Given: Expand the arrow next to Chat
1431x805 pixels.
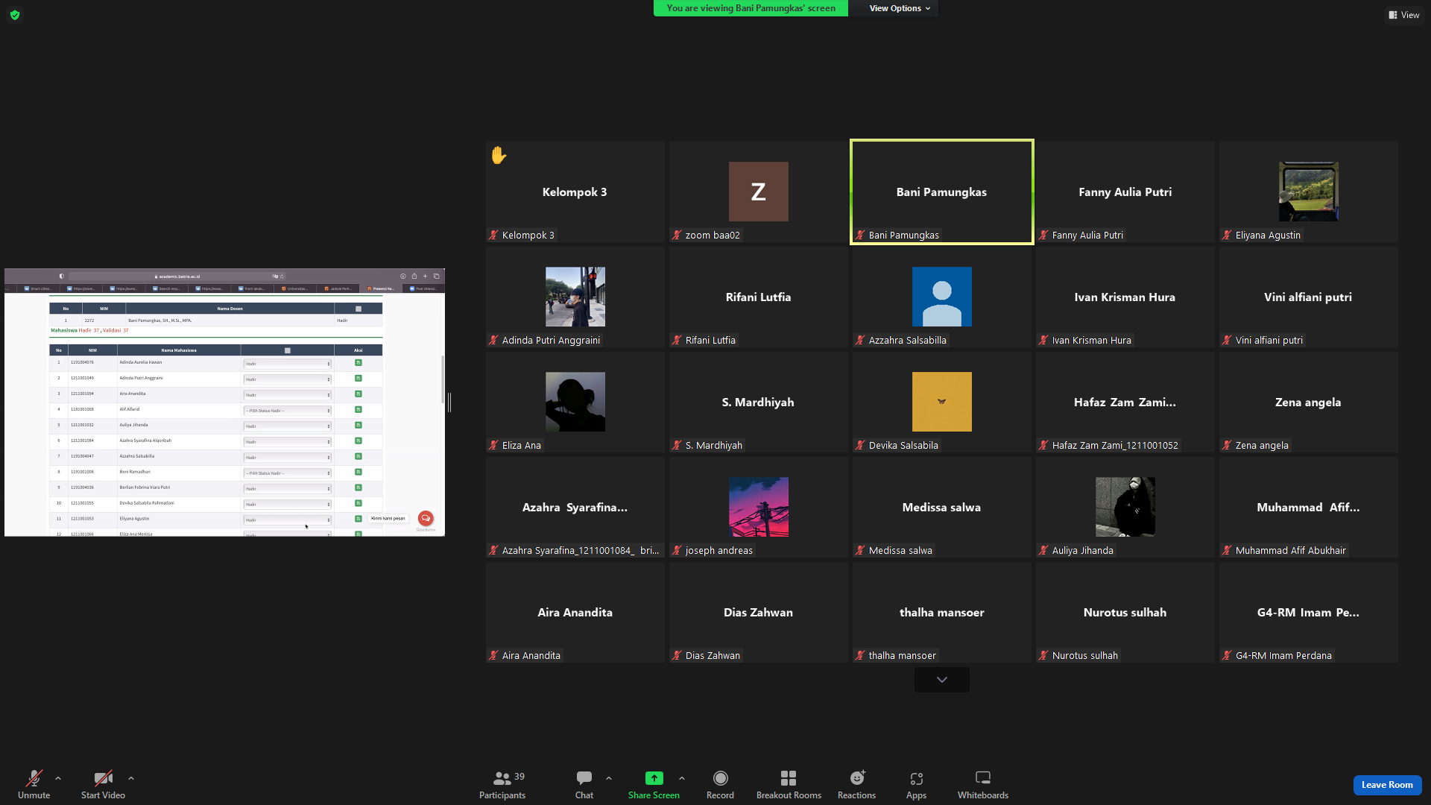Looking at the screenshot, I should tap(609, 778).
